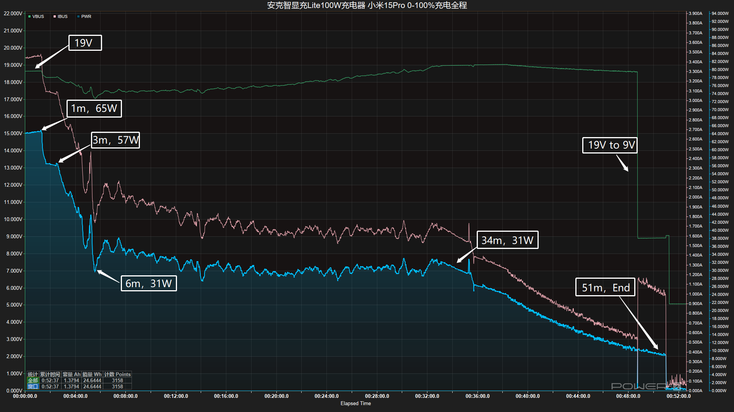Viewport: 734px width, 412px height.
Task: Click the chart title about 小米15Pro charging
Action: tap(367, 5)
